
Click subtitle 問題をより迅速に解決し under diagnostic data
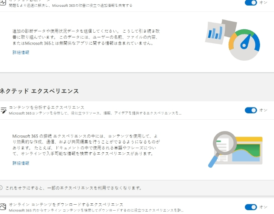(70, 6)
